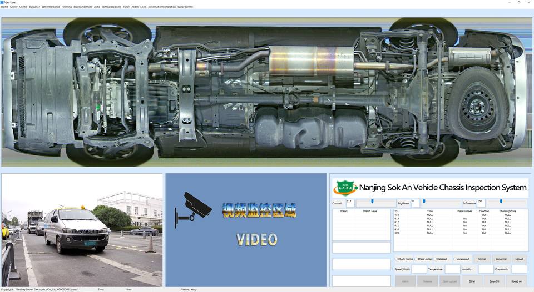Adjust the Contrast slider handle

(x=372, y=202)
